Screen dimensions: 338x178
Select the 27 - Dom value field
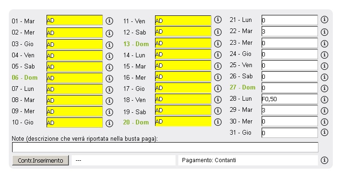click(x=290, y=88)
